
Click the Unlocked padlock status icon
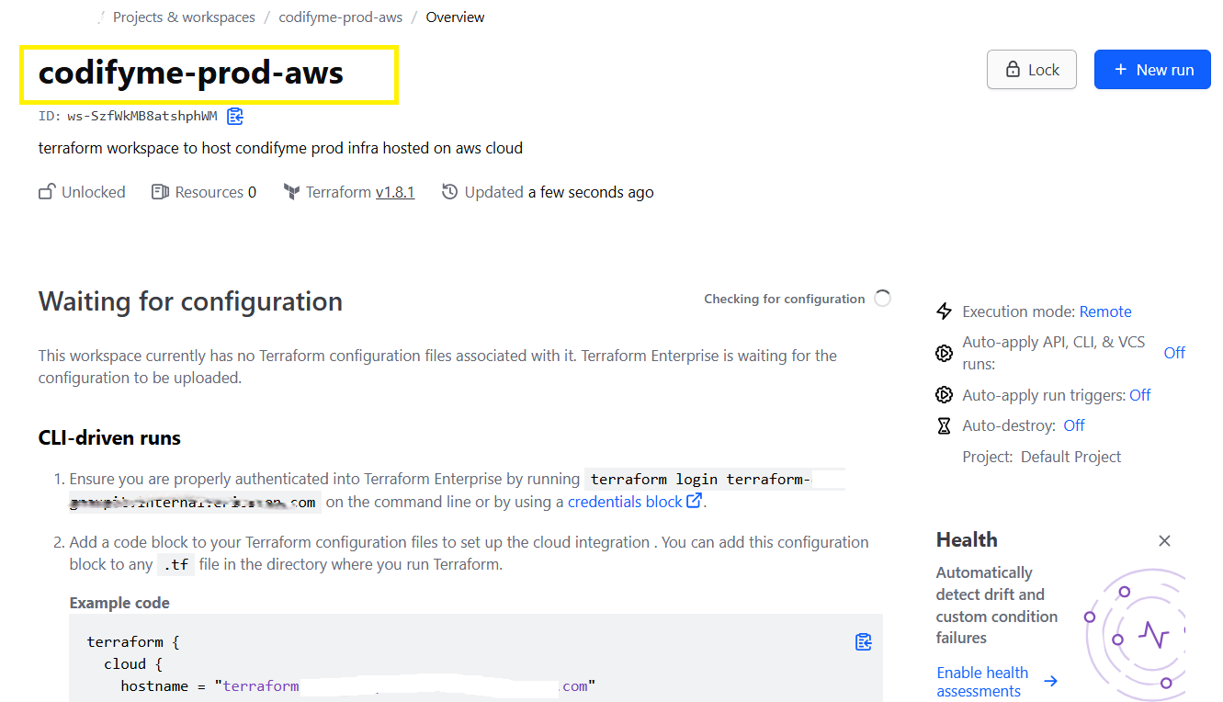(x=46, y=192)
